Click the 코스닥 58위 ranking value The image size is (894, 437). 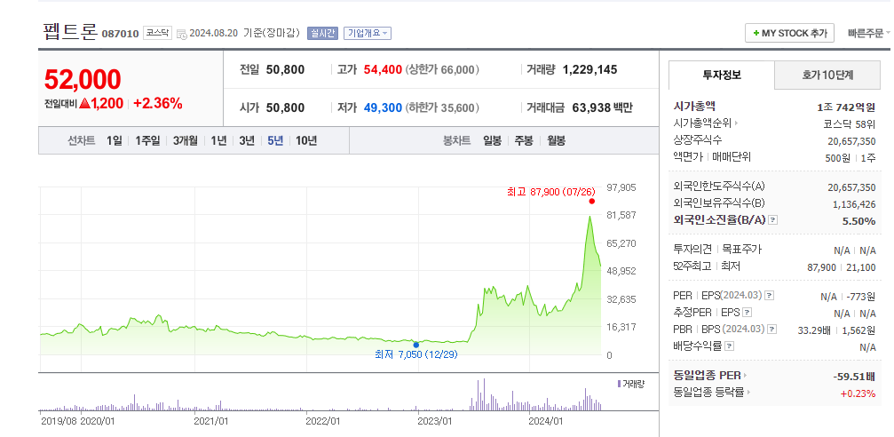tap(849, 123)
